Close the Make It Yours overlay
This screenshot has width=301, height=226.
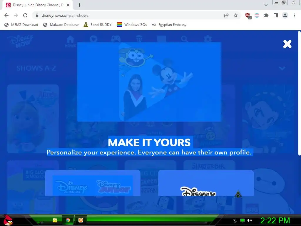(287, 44)
